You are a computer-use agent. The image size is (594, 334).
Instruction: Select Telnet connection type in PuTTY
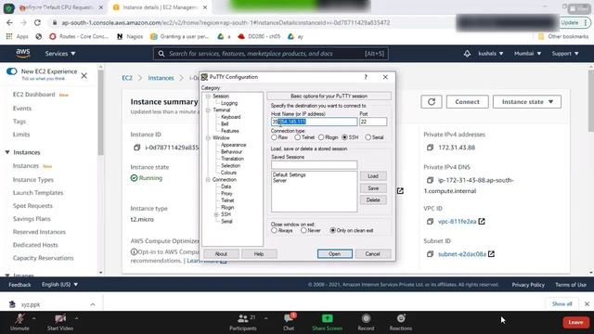point(297,137)
